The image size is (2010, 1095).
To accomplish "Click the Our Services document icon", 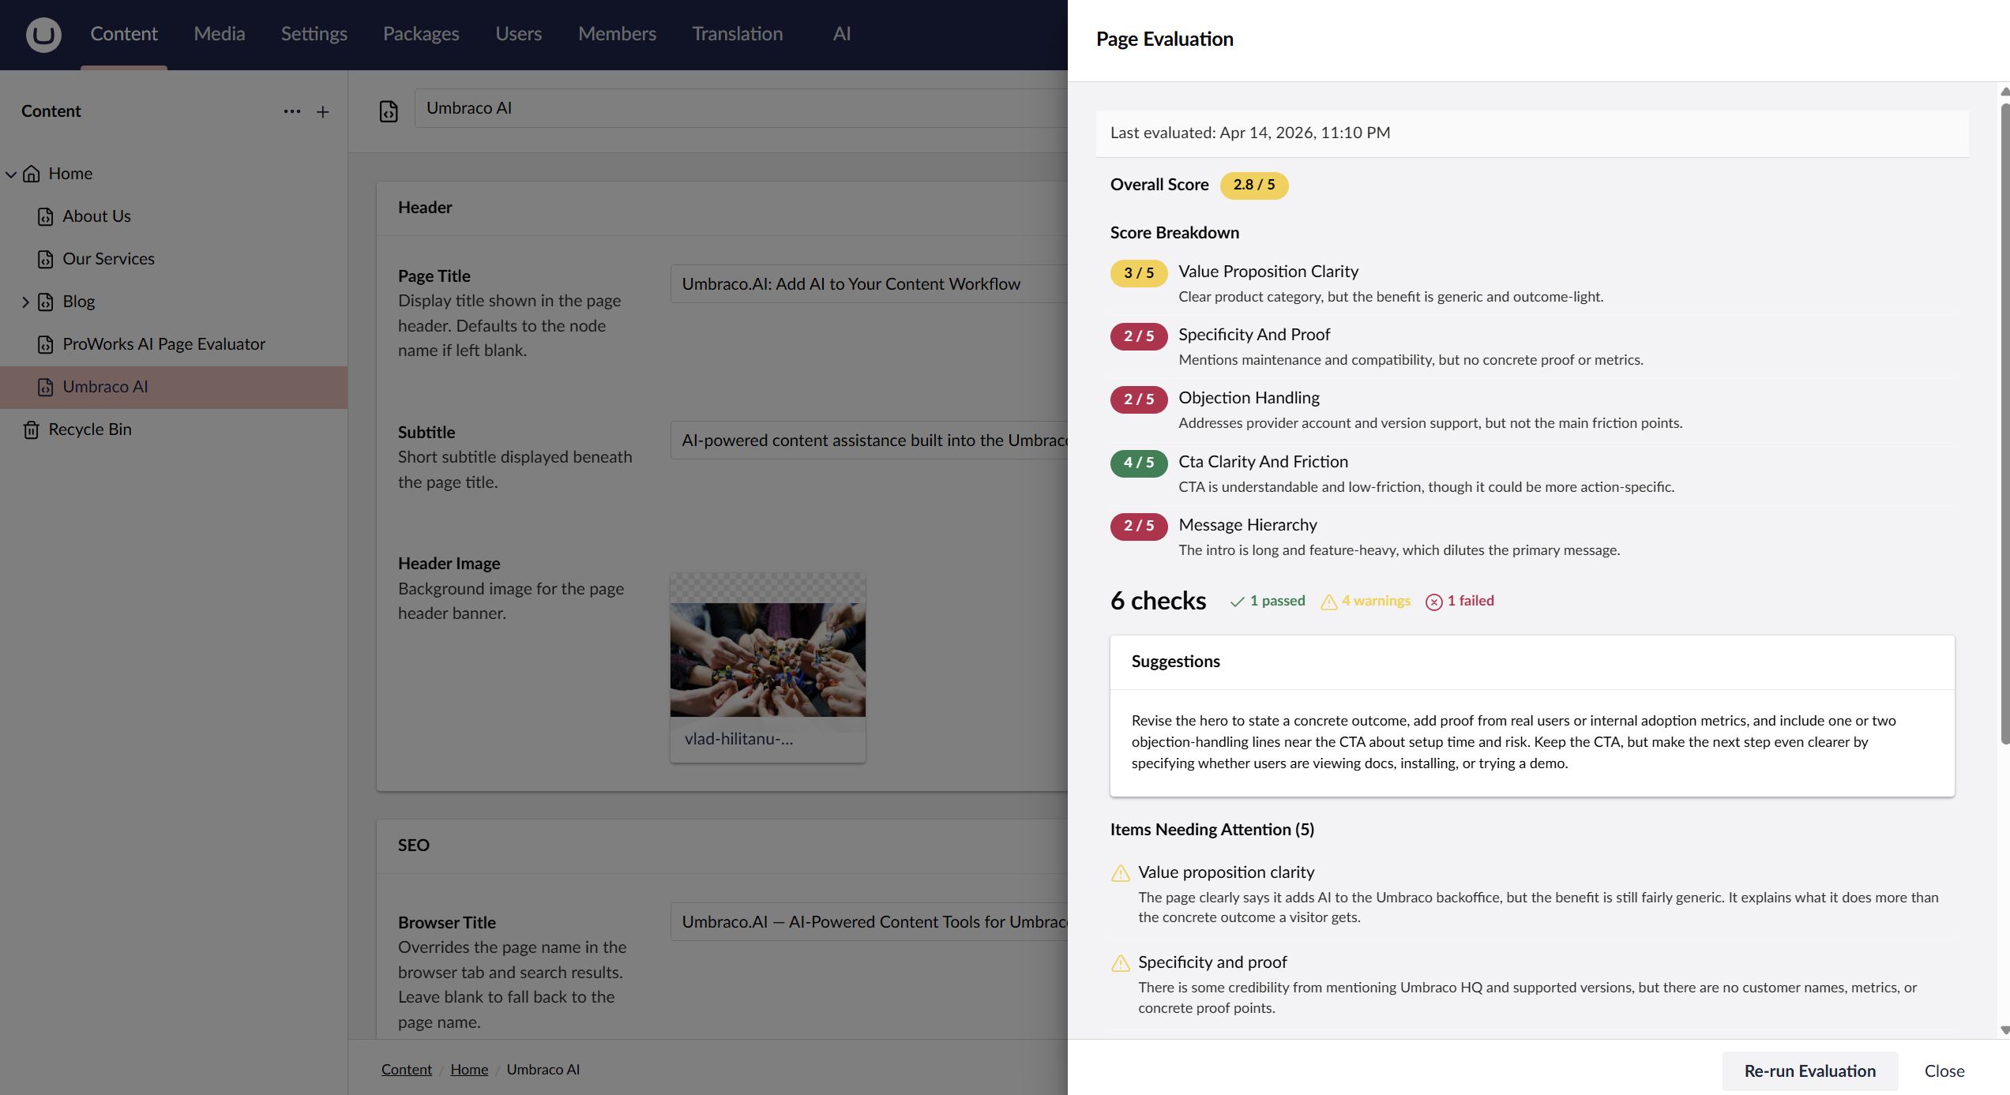I will [46, 259].
